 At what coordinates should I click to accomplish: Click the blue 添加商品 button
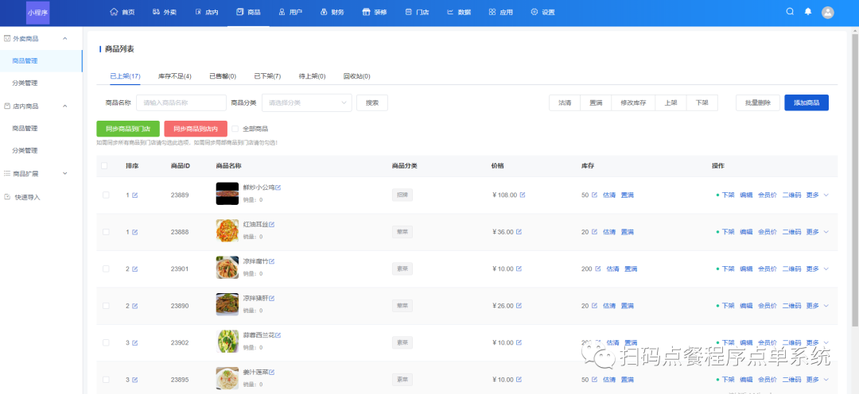tap(807, 103)
